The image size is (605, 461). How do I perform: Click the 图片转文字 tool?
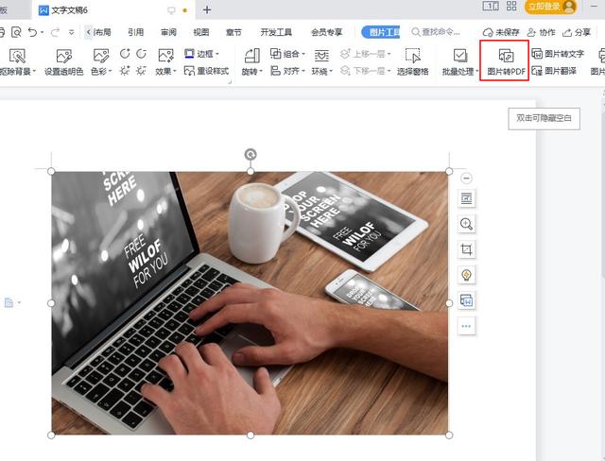click(x=558, y=54)
